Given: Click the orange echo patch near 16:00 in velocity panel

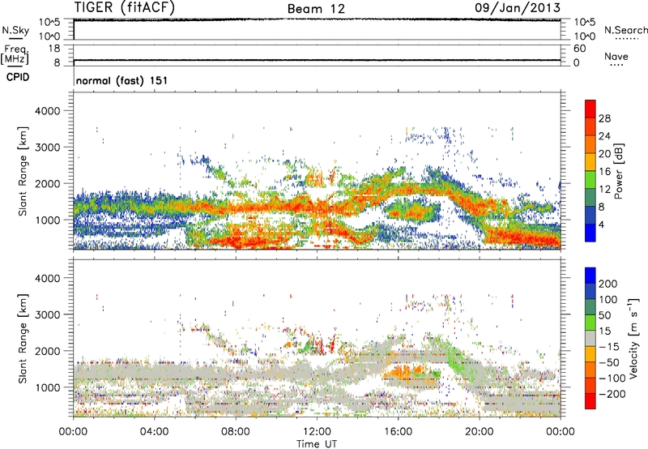Looking at the screenshot, I should 403,371.
